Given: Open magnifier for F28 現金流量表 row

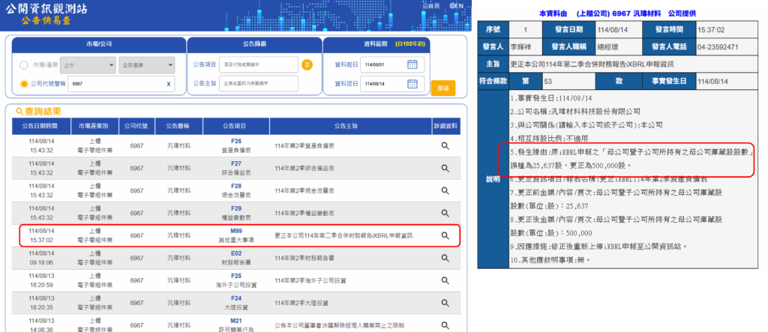Looking at the screenshot, I should pyautogui.click(x=445, y=190).
